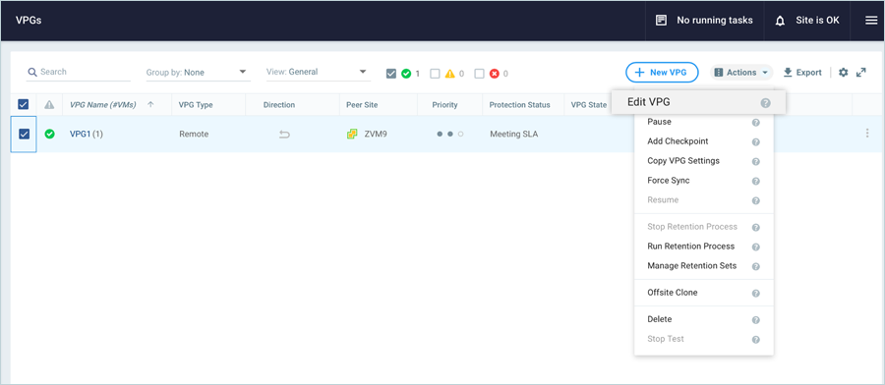Click the Site is OK bell icon
The height and width of the screenshot is (385, 885).
click(781, 21)
